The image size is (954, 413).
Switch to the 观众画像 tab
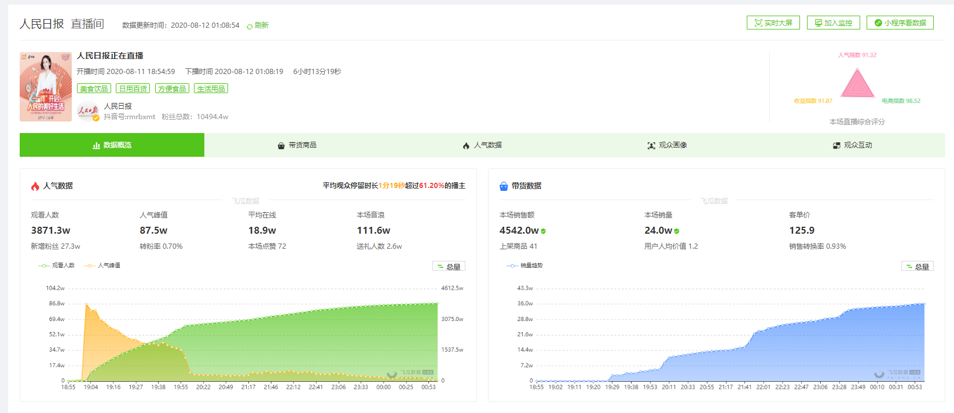(667, 145)
